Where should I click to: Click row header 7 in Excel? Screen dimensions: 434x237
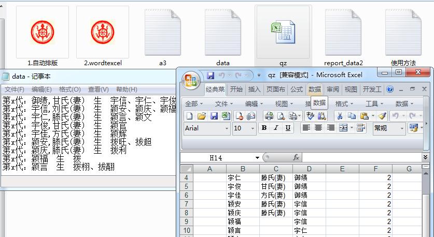click(186, 204)
